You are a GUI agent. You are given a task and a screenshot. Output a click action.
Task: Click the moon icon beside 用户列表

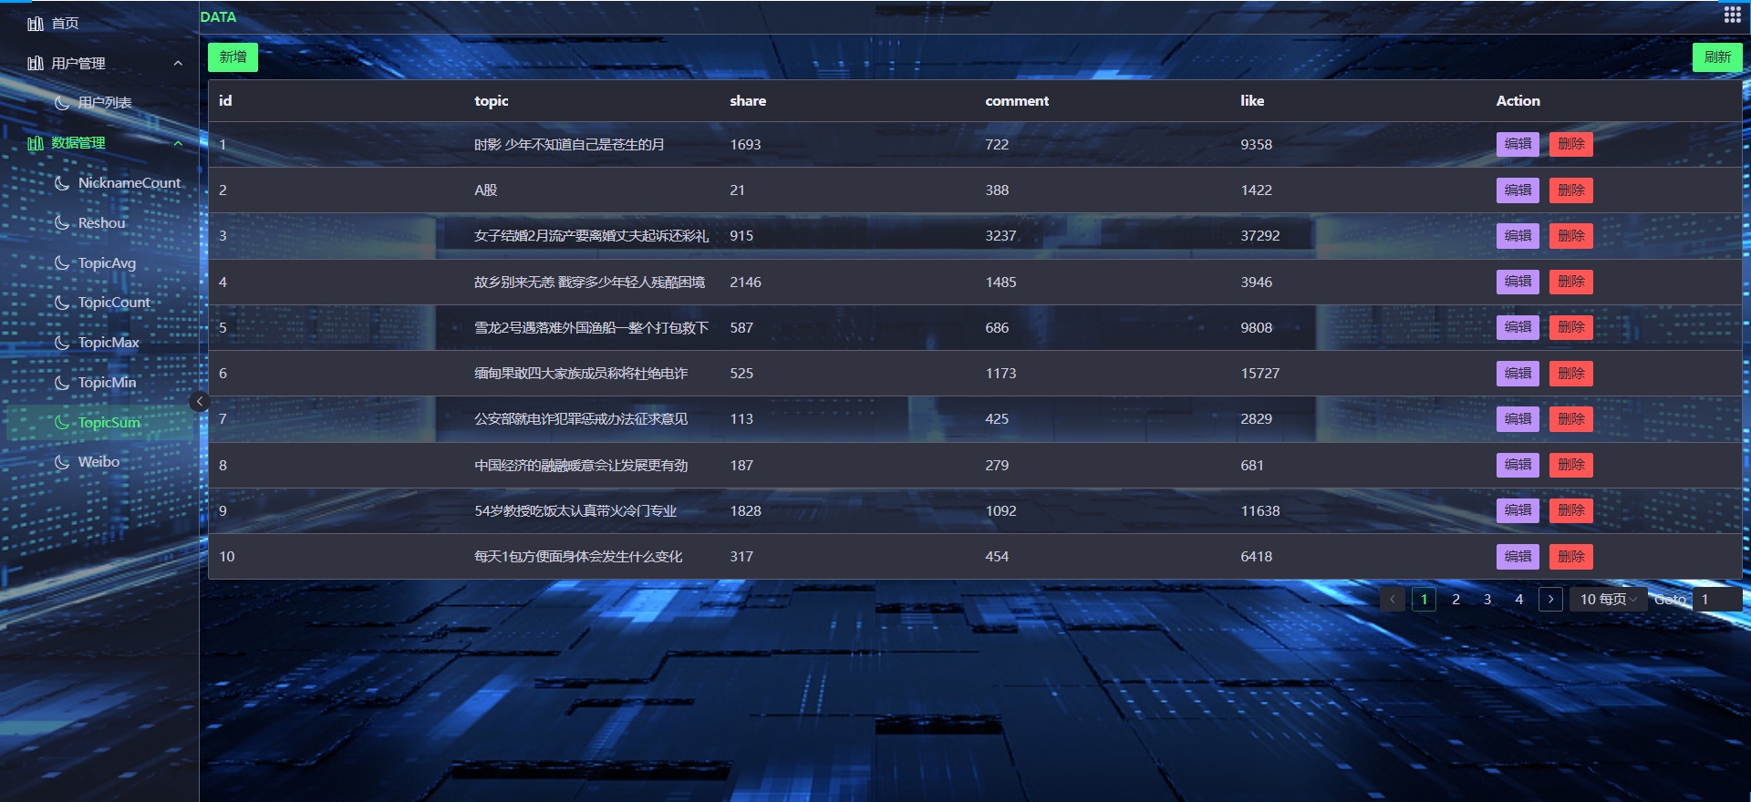tap(62, 103)
